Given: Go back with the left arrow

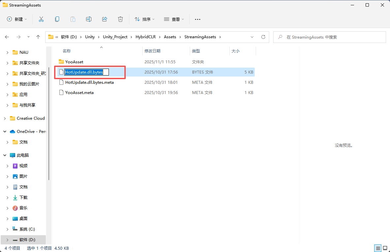Looking at the screenshot, I should point(7,37).
